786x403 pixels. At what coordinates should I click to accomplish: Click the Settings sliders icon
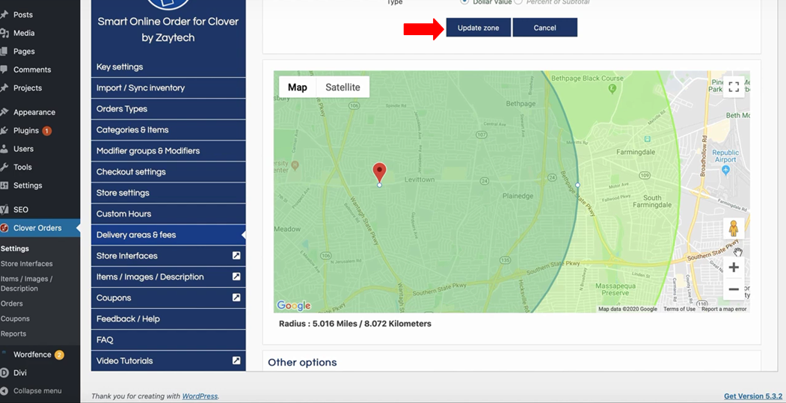click(4, 185)
